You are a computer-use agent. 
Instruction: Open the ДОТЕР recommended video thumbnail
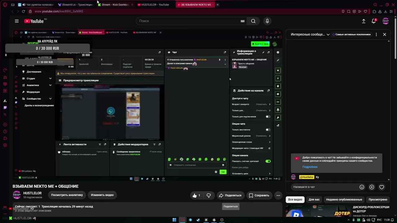[318, 211]
